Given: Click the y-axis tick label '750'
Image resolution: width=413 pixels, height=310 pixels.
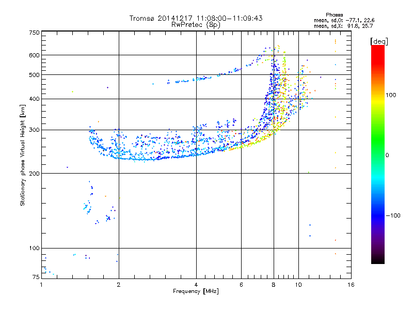Looking at the screenshot, I should [x=34, y=33].
